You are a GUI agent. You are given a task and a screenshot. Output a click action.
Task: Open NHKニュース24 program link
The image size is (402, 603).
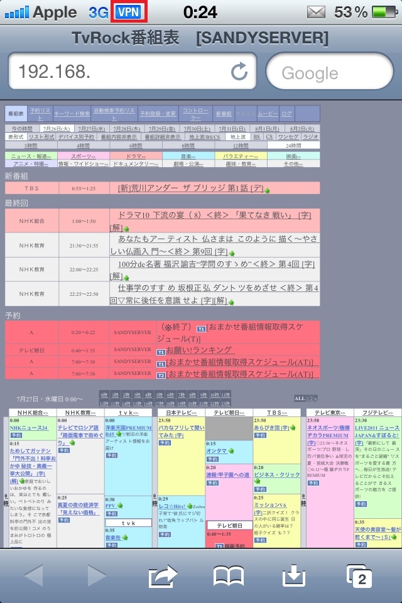click(28, 428)
